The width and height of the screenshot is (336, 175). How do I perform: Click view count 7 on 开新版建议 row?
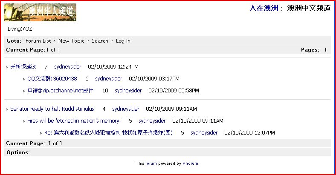click(46, 67)
